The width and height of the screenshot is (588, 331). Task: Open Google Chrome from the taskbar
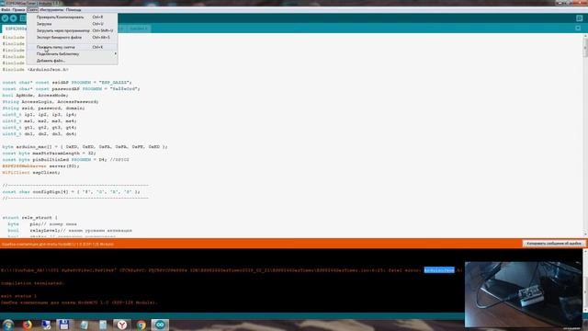pyautogui.click(x=141, y=325)
